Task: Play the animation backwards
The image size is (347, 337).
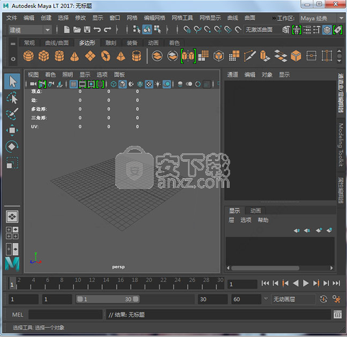Action: click(x=296, y=283)
